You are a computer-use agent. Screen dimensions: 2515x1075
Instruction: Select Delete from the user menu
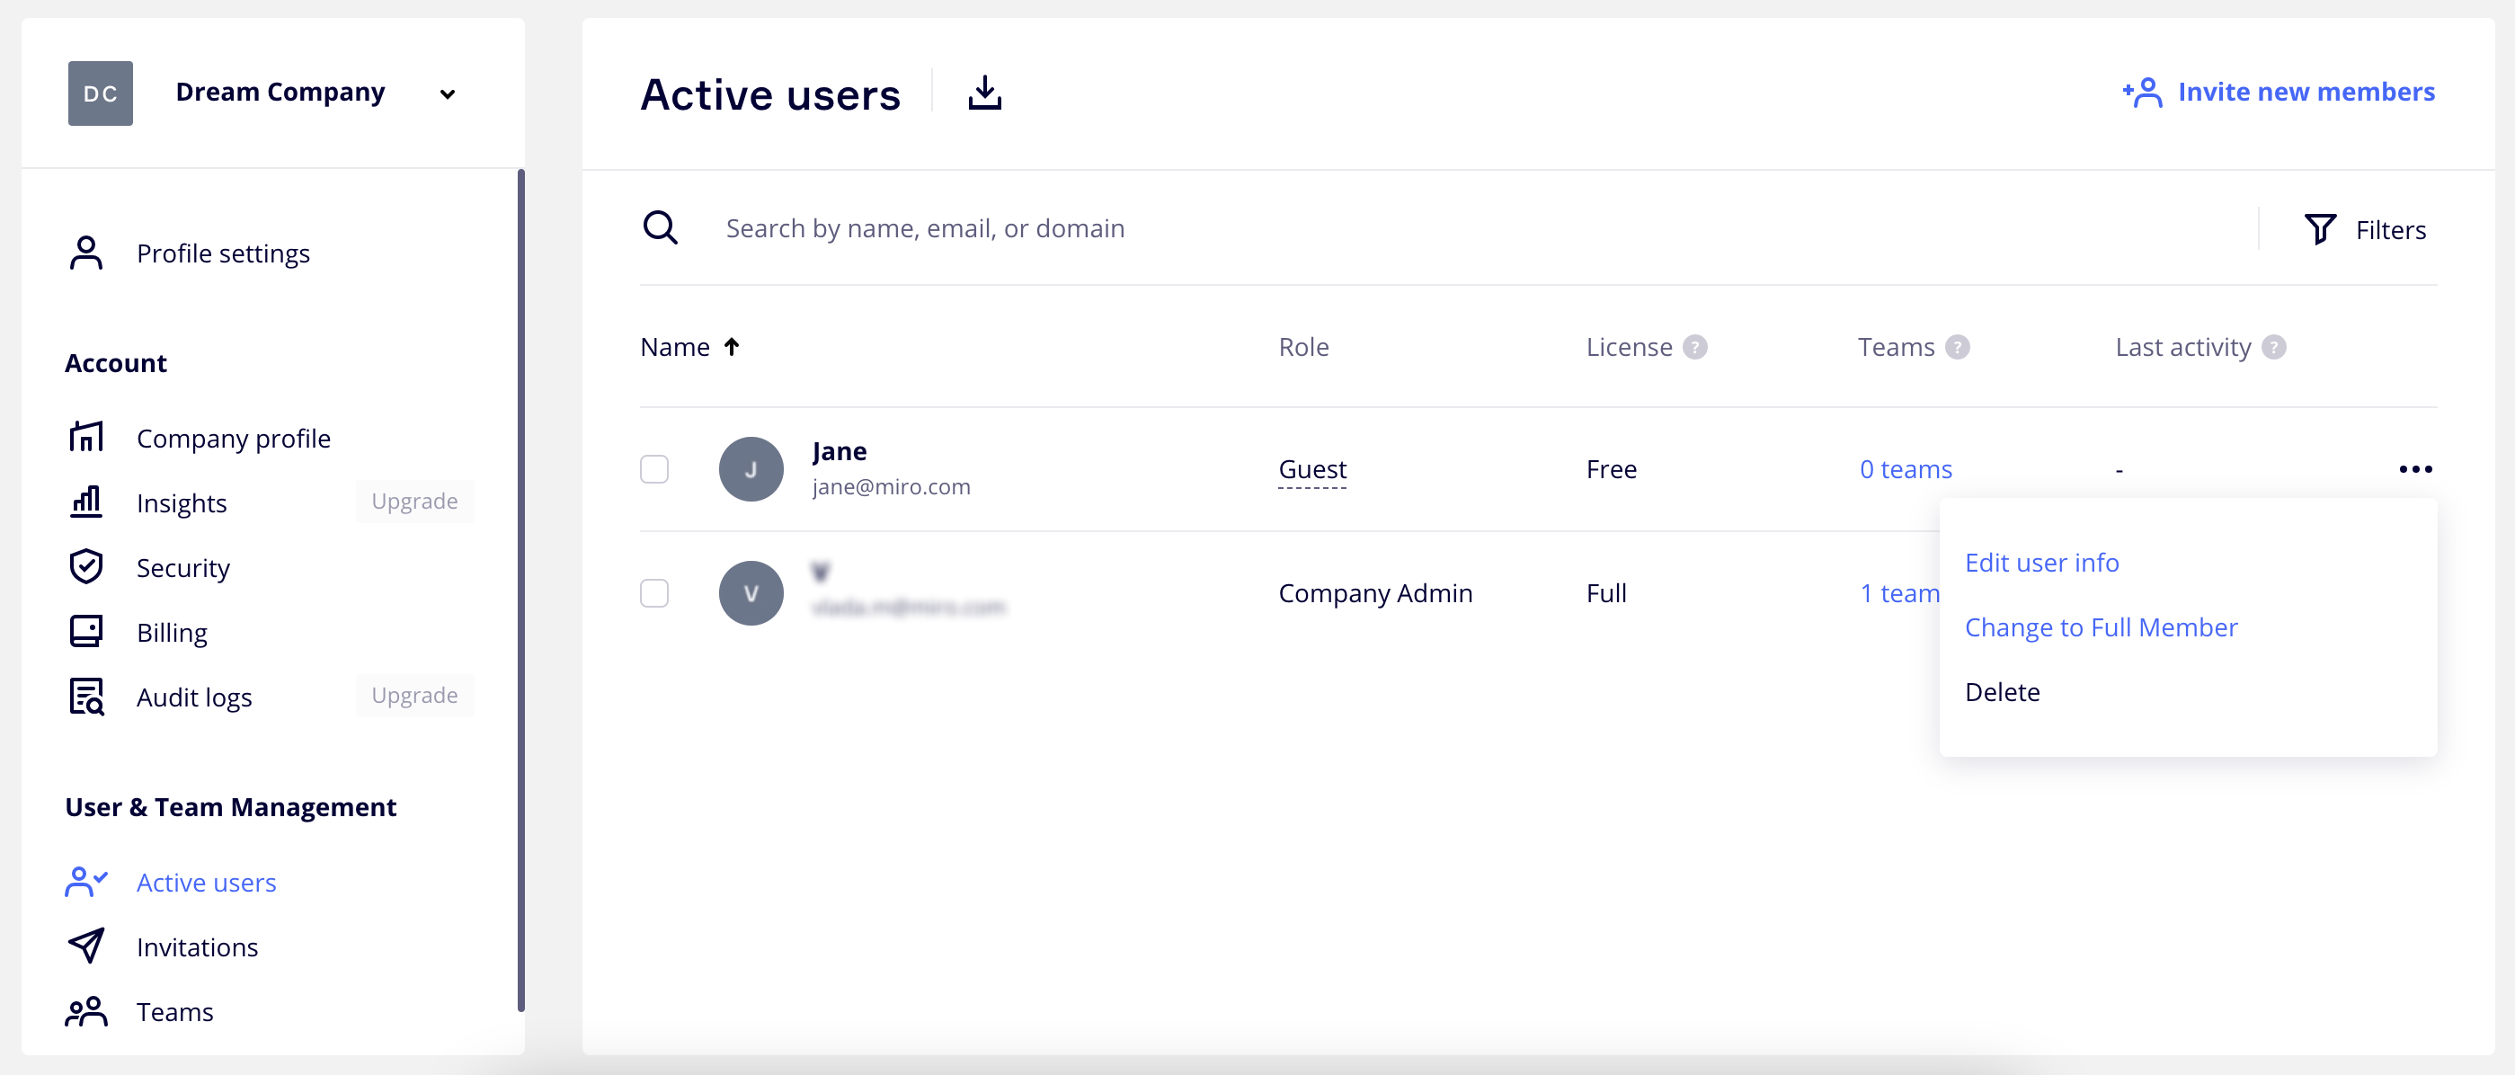click(x=2002, y=691)
